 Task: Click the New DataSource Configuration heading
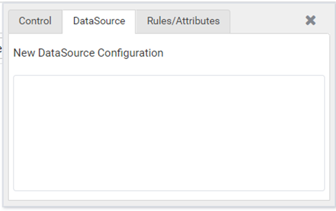coord(88,53)
